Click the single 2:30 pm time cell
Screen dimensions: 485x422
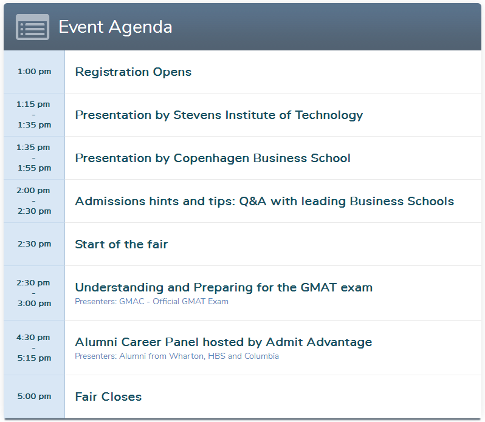click(x=34, y=244)
